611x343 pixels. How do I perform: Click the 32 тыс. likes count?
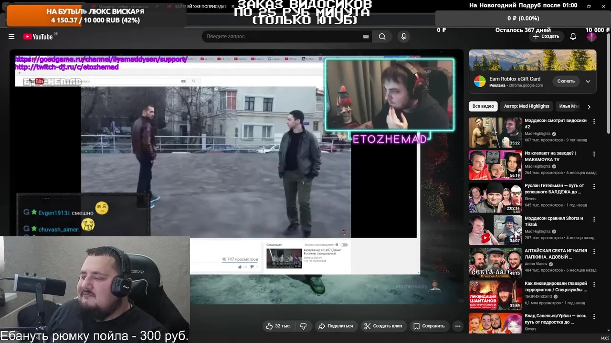click(283, 326)
